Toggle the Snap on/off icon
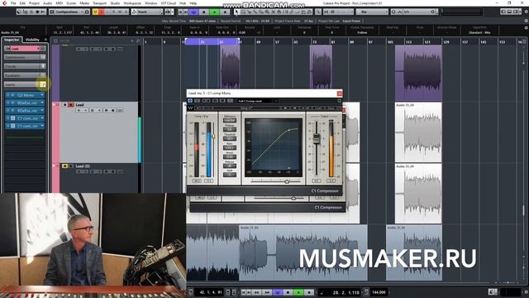The width and height of the screenshot is (529, 298). pyautogui.click(x=326, y=12)
